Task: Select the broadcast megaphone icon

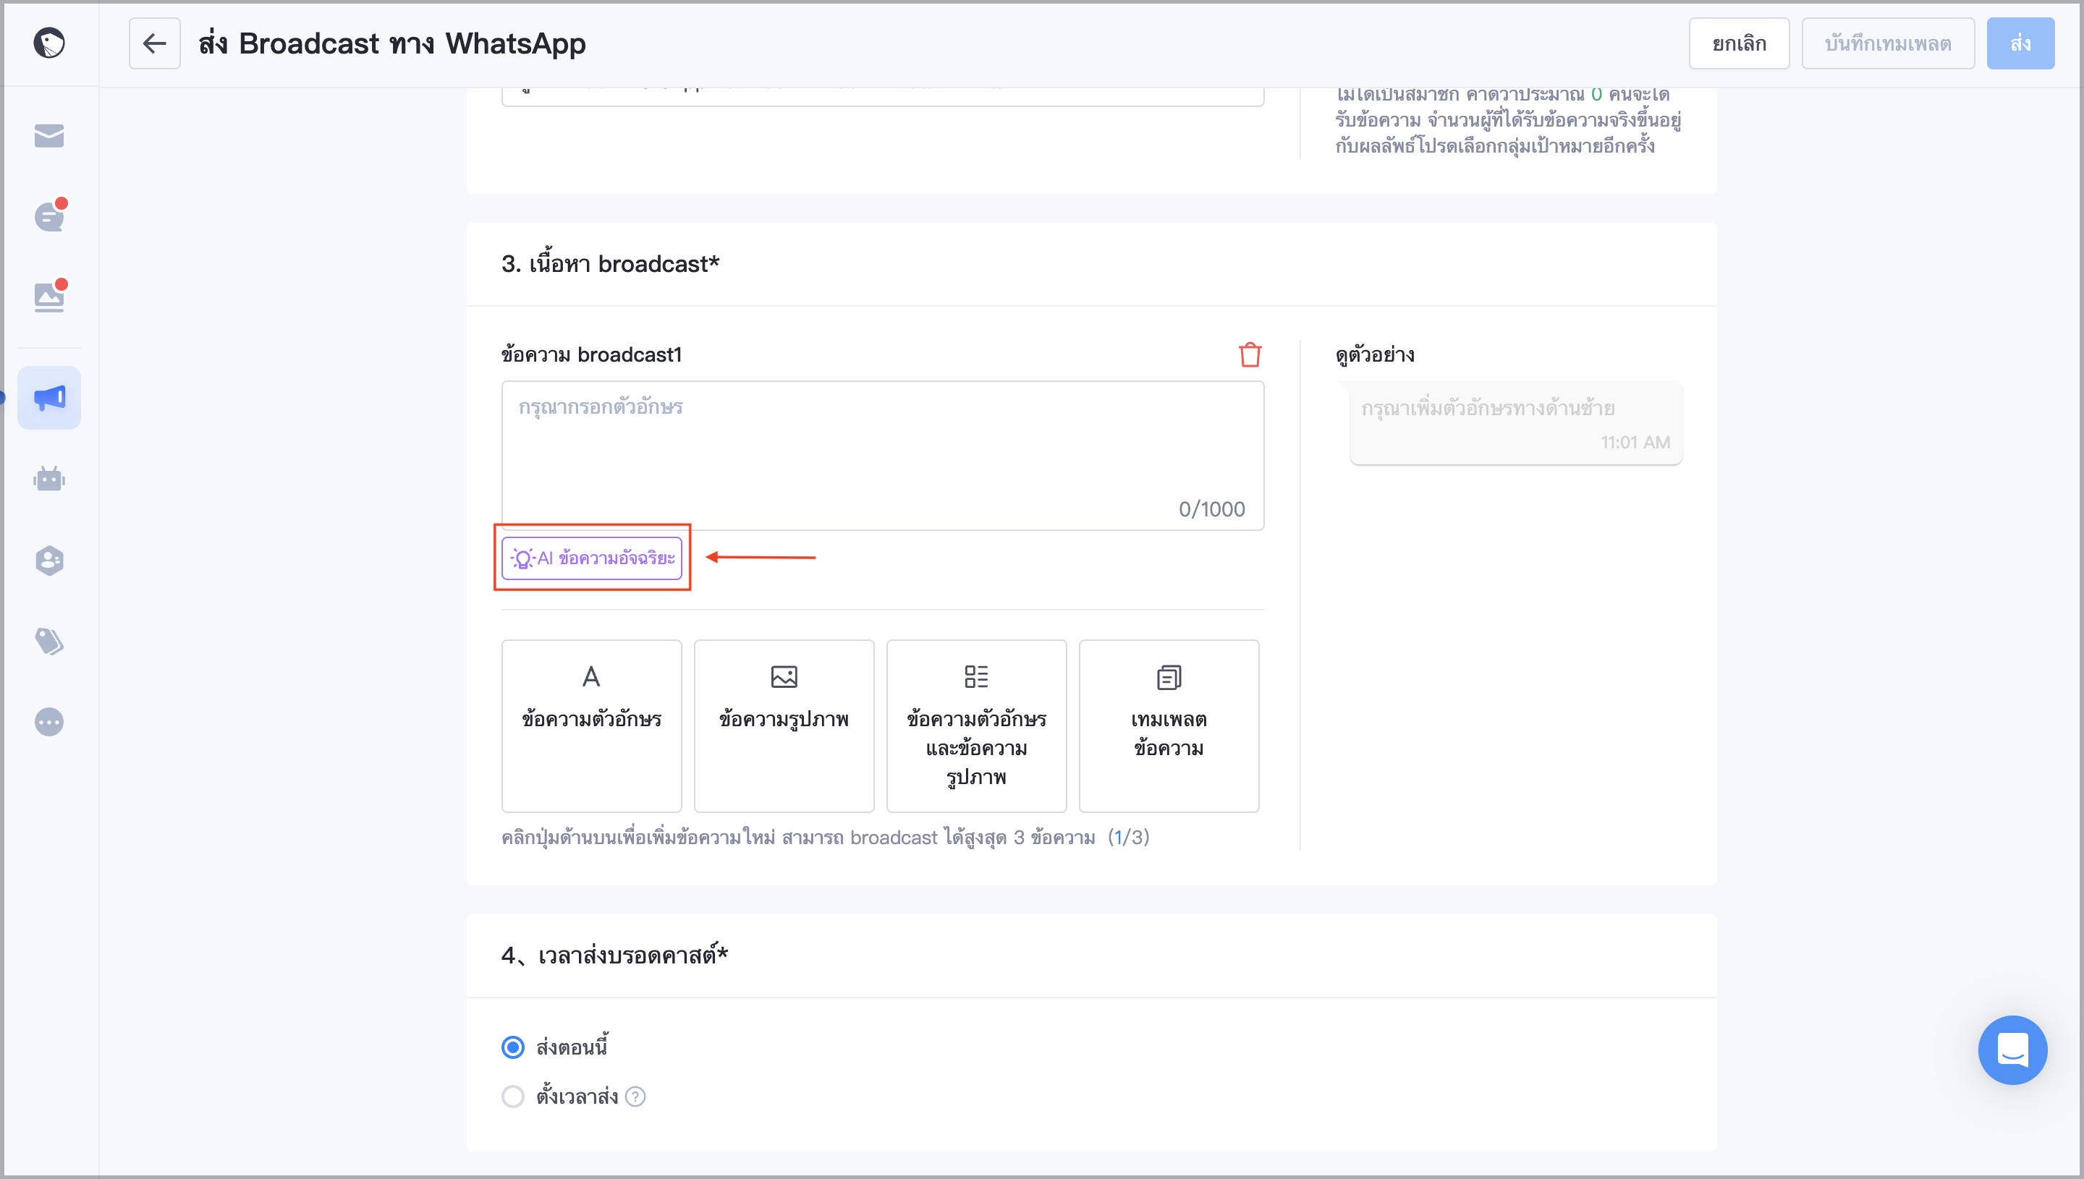Action: point(48,398)
